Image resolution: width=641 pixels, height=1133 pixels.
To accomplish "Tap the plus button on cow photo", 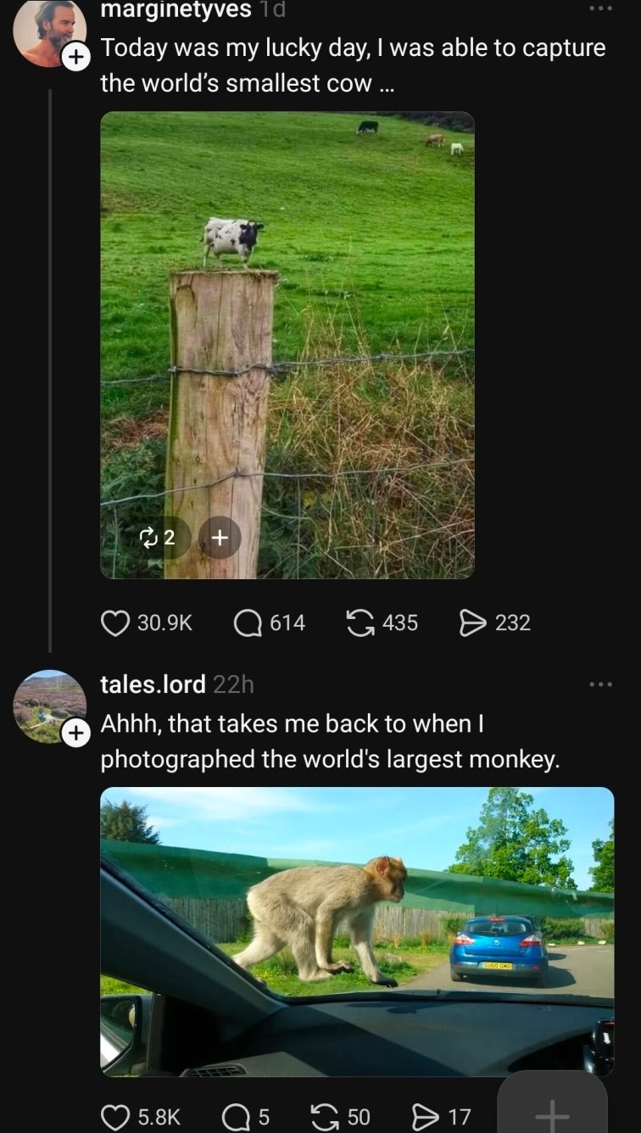I will pyautogui.click(x=220, y=537).
